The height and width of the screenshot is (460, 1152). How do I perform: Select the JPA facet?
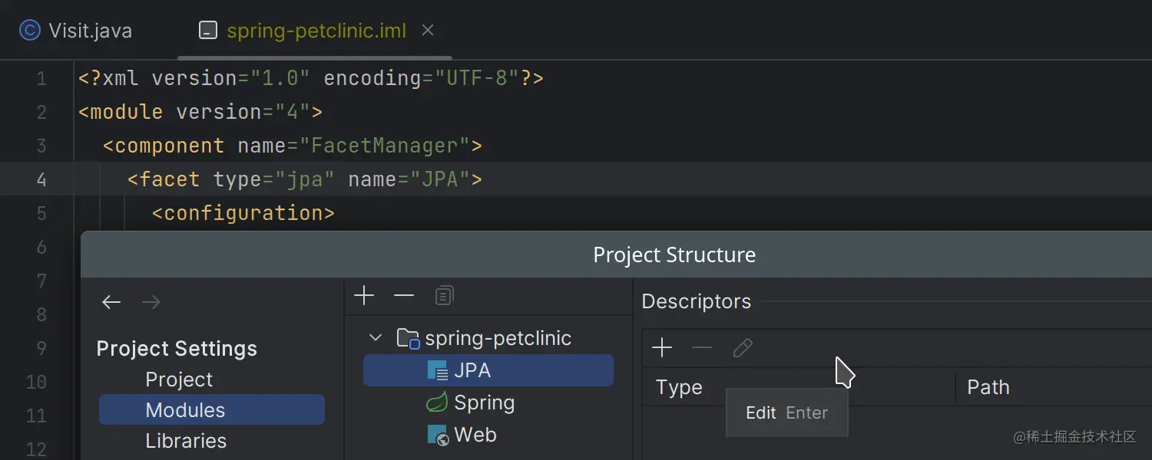(x=472, y=370)
